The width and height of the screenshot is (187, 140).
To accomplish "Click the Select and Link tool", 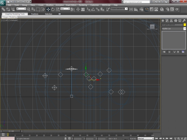I will pyautogui.click(x=3, y=9).
